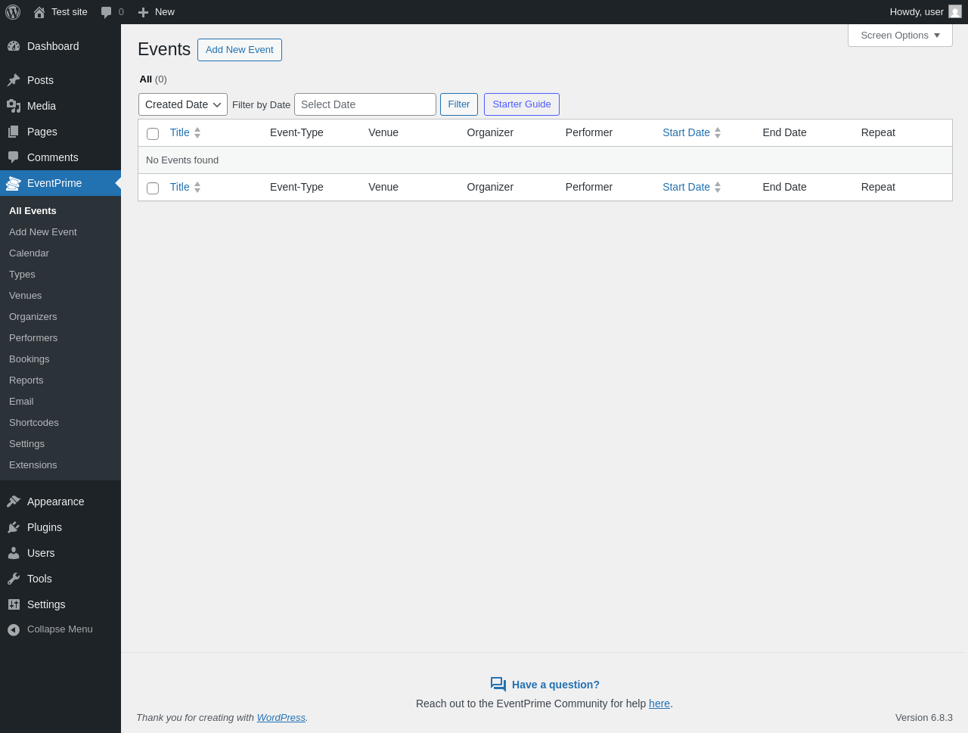Sort by top Title column link
The image size is (968, 733).
tap(180, 132)
